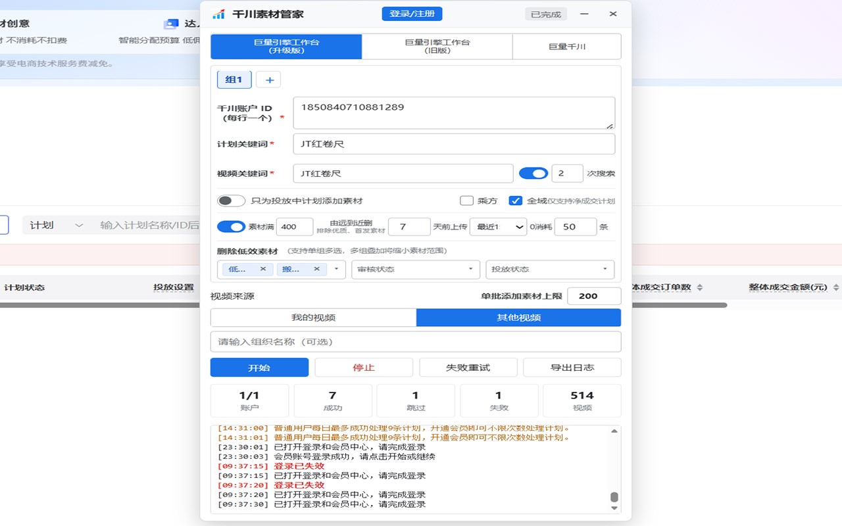Expand the 删除低效素材 tags dropdown
Viewport: 842px width, 526px height.
(x=336, y=269)
